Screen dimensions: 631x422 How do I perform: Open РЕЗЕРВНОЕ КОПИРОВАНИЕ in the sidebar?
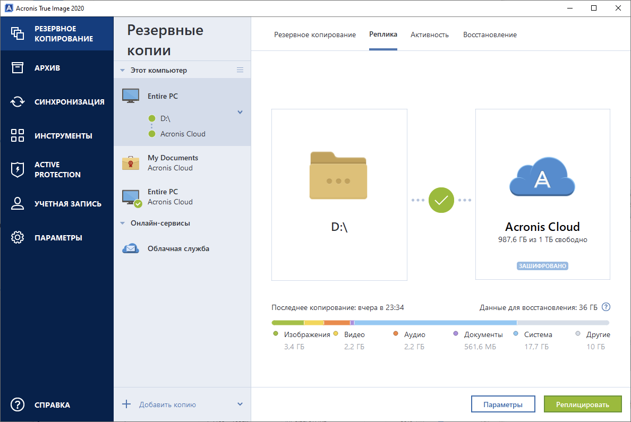tap(57, 33)
